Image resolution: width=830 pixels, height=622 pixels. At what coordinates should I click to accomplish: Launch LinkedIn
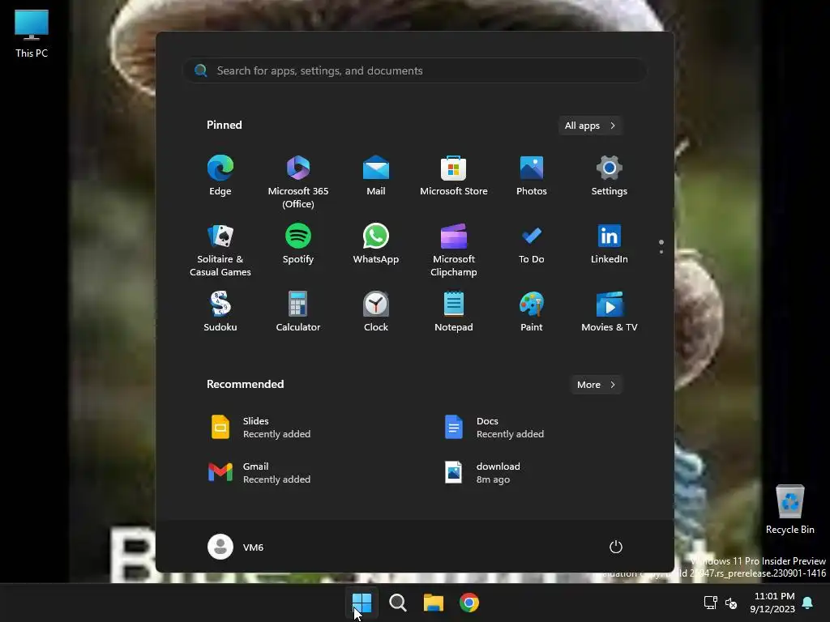[x=610, y=245]
